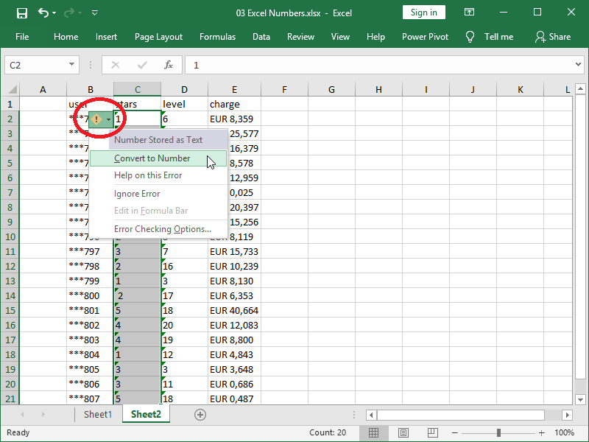This screenshot has width=589, height=442.
Task: Open the Name Box dropdown arrow
Action: [70, 65]
